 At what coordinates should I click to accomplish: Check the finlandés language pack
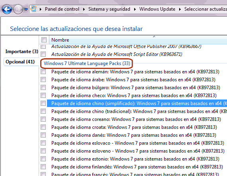pyautogui.click(x=43, y=167)
